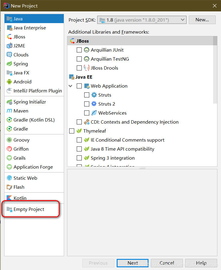Click the IntelliJ Platform Plugin icon
This screenshot has width=221, height=270.
[x=9, y=91]
